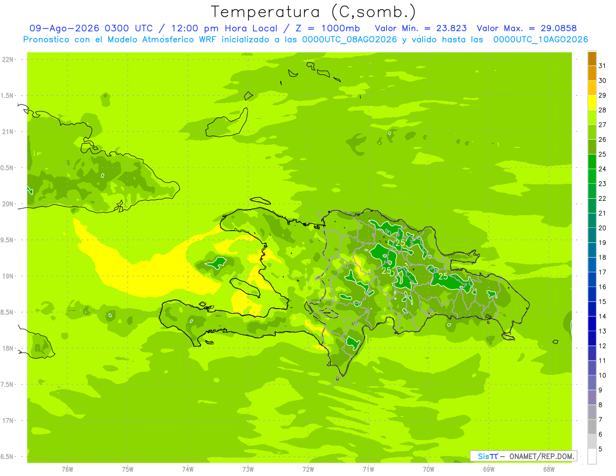Select the '75W' longitude axis label
Image resolution: width=616 pixels, height=476 pixels.
128,469
